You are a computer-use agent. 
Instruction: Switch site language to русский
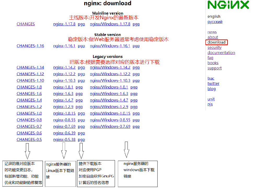click(x=215, y=22)
